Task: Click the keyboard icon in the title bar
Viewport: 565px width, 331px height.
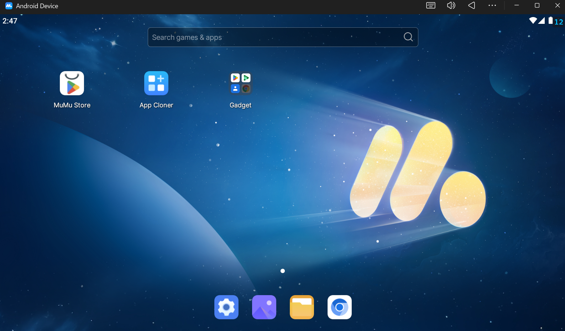Action: pos(431,5)
